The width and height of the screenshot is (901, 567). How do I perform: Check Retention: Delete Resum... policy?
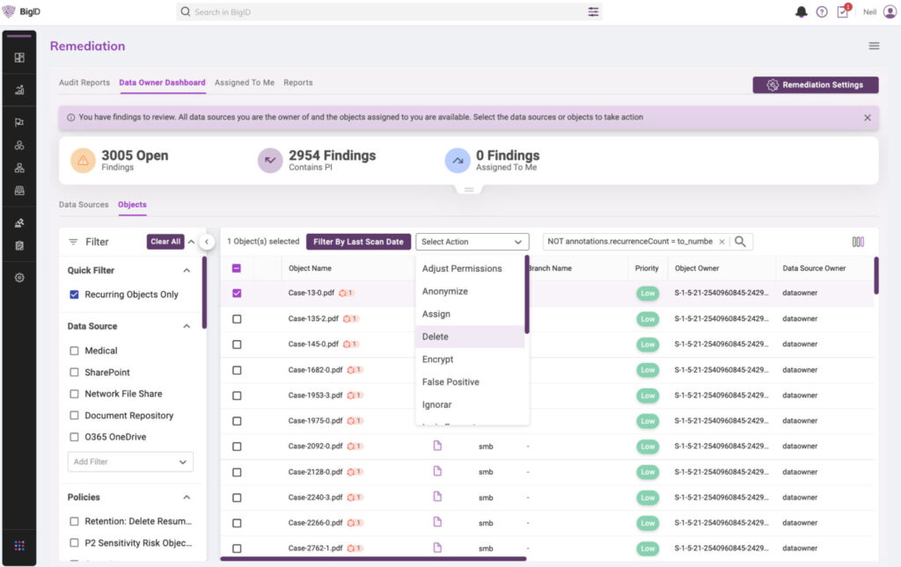74,521
